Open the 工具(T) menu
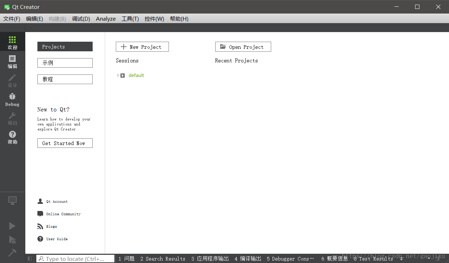 [x=130, y=19]
